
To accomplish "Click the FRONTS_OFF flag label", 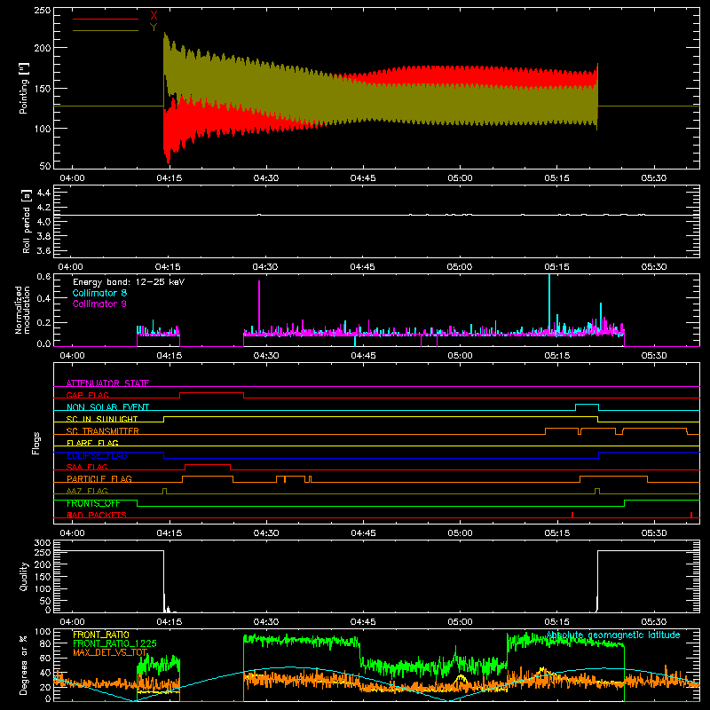I will 93,503.
